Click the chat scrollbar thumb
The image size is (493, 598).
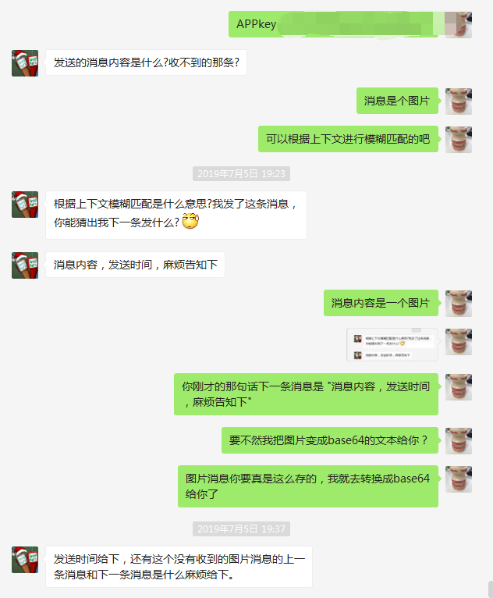[x=491, y=589]
